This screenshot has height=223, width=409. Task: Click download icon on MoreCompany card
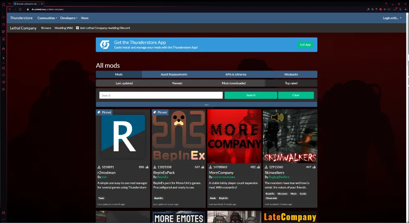coord(211,167)
